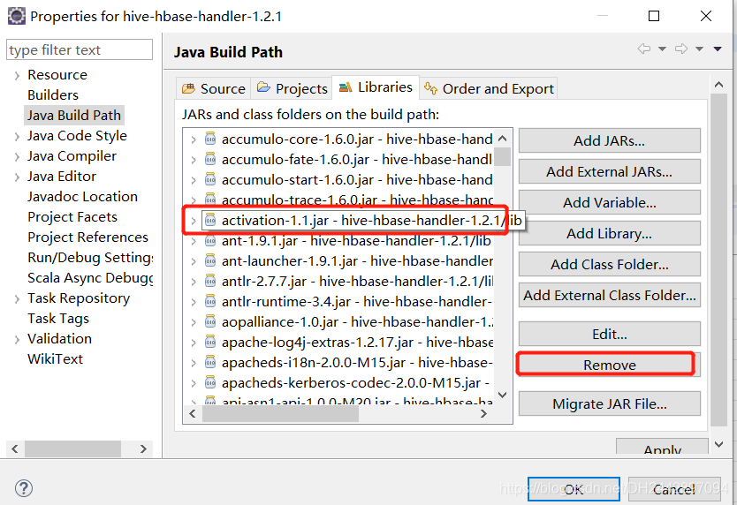This screenshot has width=737, height=505.
Task: Click the Add JARs... button
Action: (x=609, y=140)
